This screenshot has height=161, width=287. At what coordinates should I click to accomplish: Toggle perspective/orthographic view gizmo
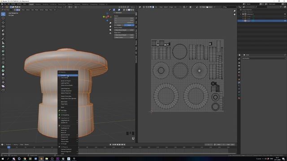click(110, 34)
